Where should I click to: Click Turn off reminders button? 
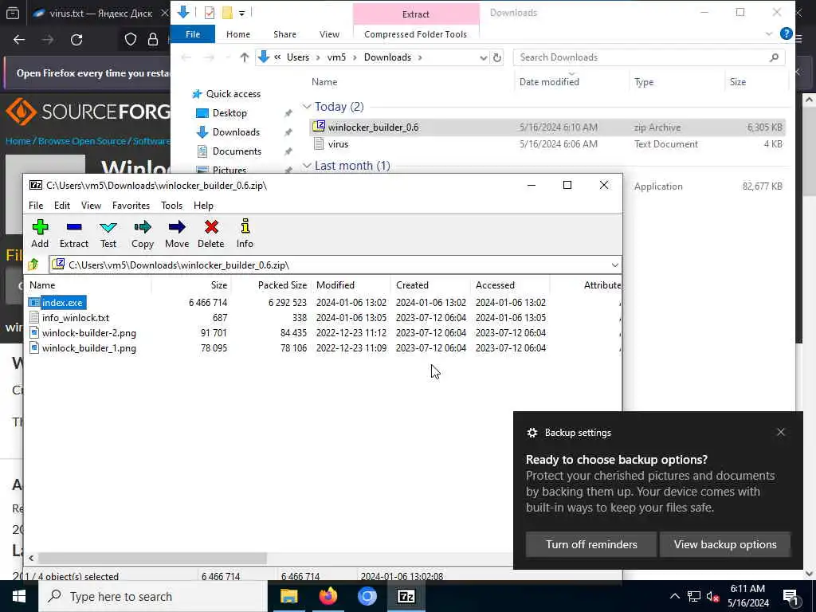pos(591,544)
